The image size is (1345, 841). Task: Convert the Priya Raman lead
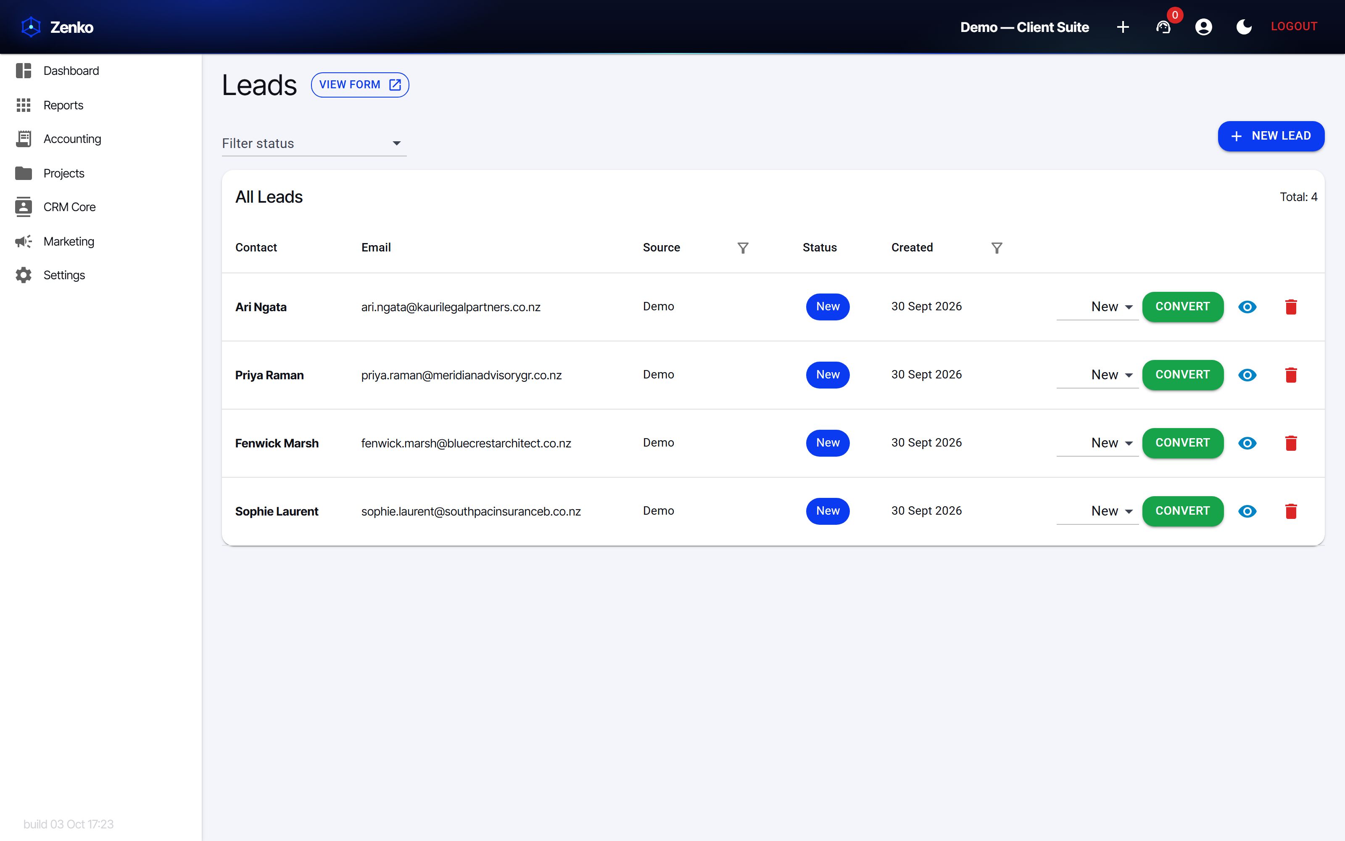point(1183,375)
